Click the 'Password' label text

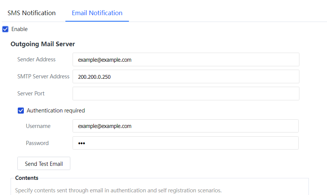tap(37, 143)
